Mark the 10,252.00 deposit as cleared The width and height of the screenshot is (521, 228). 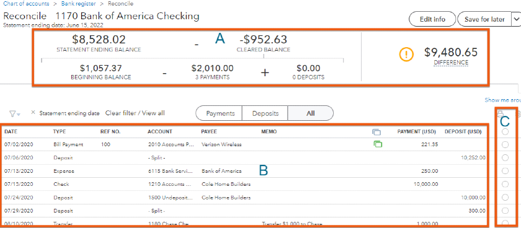point(505,158)
